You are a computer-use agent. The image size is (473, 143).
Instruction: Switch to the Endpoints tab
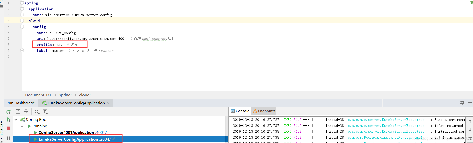coord(264,111)
